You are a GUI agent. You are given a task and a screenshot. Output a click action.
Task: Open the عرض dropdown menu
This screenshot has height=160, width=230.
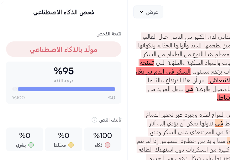tap(148, 12)
